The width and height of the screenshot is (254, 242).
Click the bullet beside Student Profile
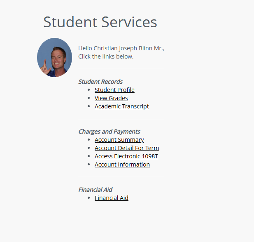pos(89,90)
